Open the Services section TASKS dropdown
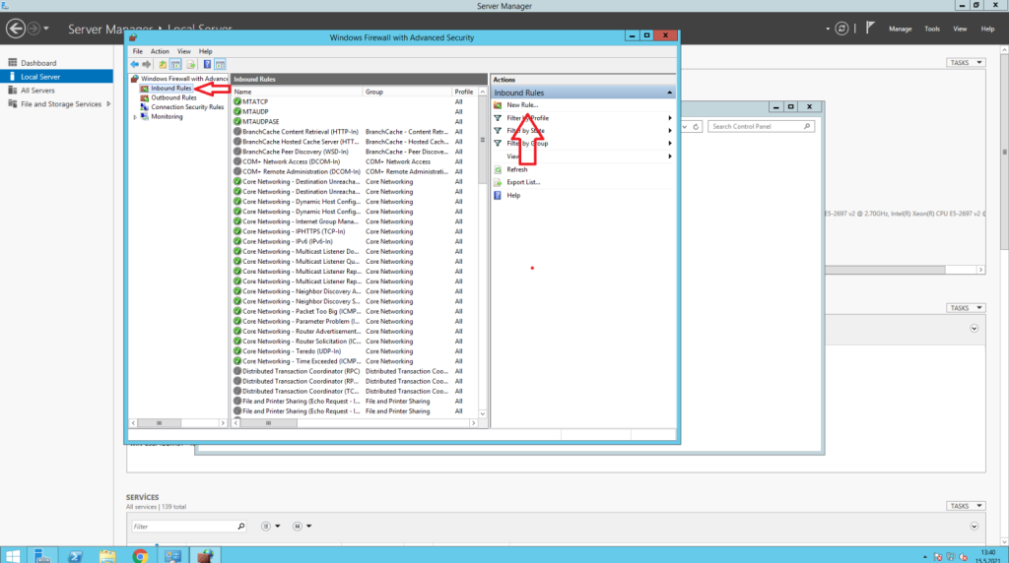 [x=966, y=506]
